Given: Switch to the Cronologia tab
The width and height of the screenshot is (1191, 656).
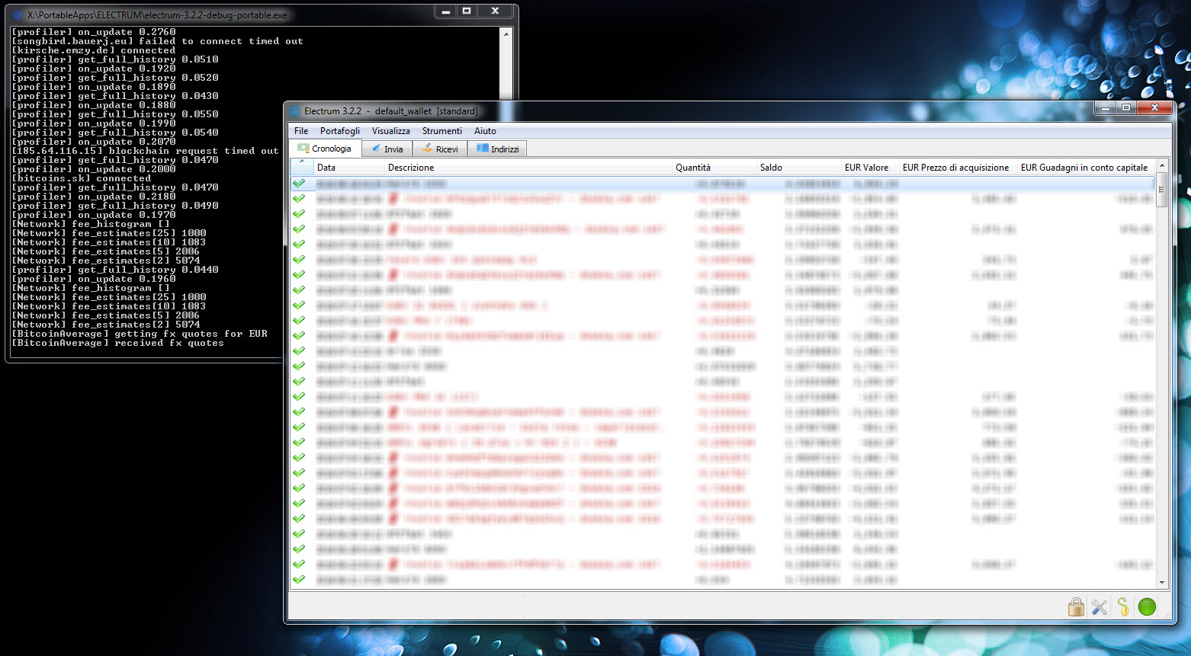Looking at the screenshot, I should pos(326,149).
